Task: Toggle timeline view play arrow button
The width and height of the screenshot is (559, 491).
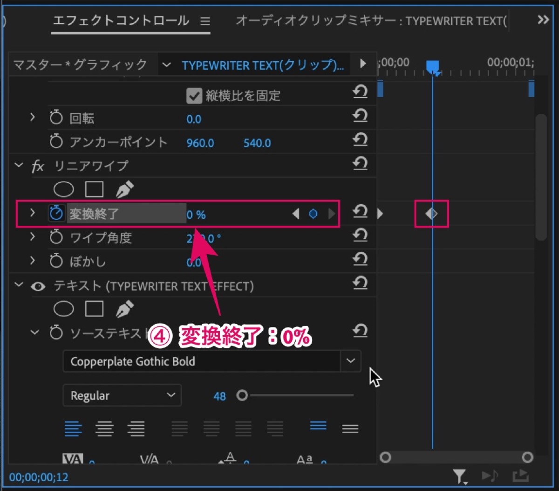Action: pyautogui.click(x=363, y=63)
